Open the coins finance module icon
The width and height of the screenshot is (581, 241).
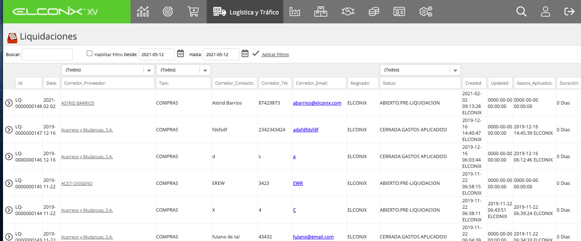[374, 11]
